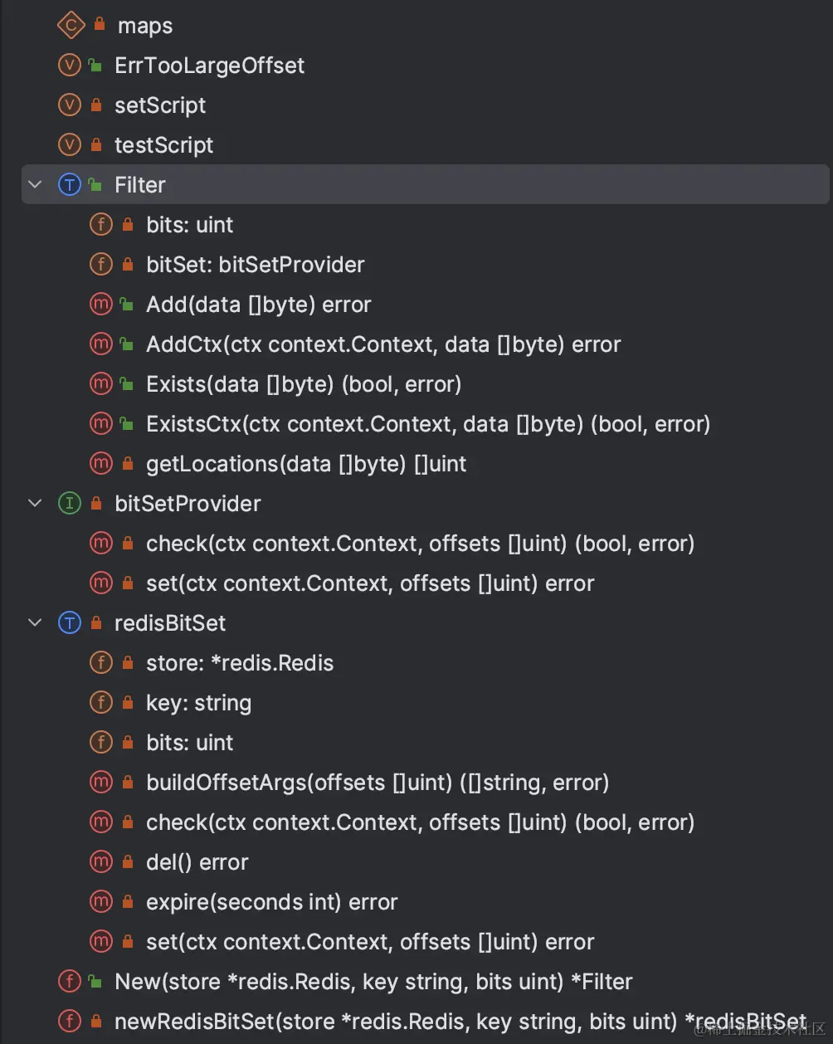This screenshot has height=1044, width=833.
Task: Collapse the redisBitSet type node
Action: tap(35, 623)
